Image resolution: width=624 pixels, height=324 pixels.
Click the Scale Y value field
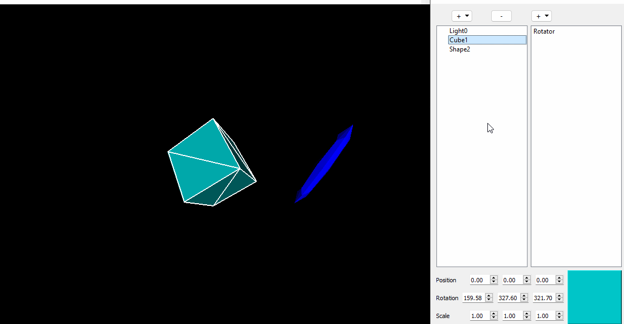tap(510, 316)
